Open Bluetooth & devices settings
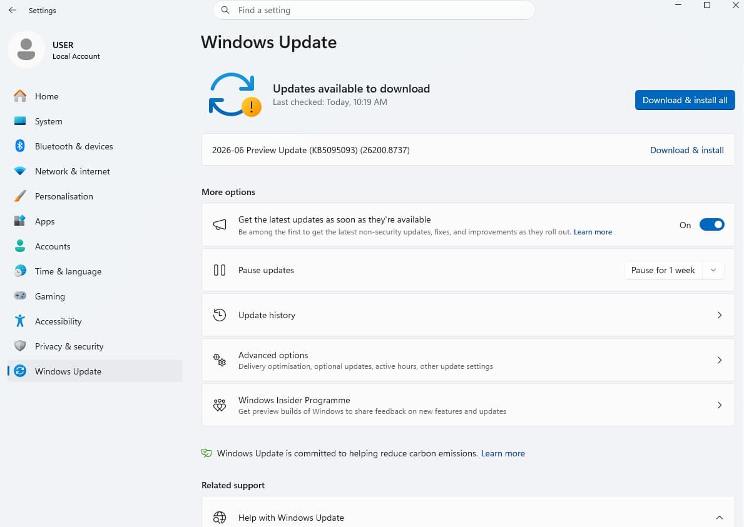Screen dimensions: 744x527 coord(95,146)
